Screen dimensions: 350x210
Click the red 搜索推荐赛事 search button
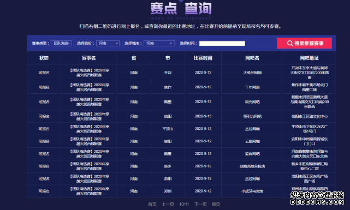304,43
